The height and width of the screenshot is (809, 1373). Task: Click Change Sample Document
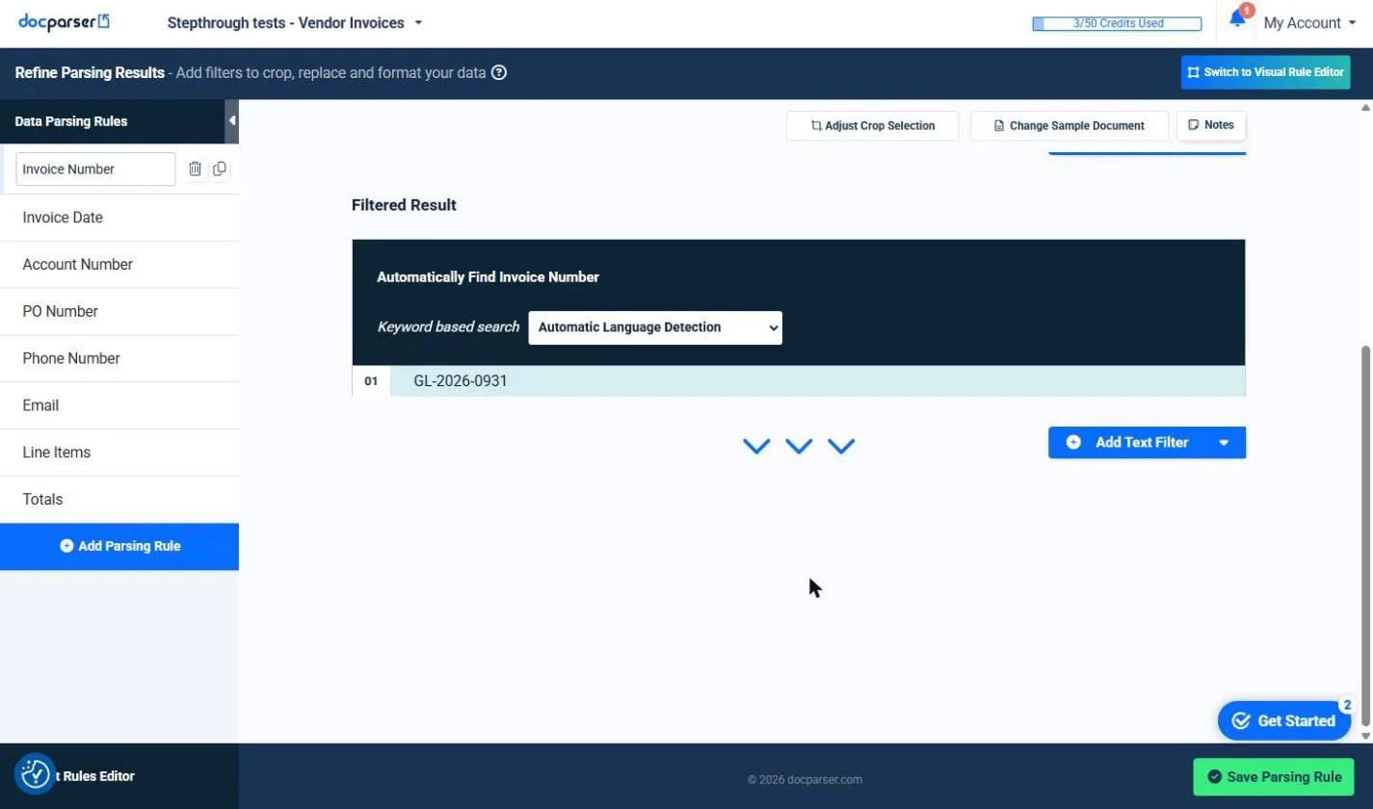(1069, 126)
